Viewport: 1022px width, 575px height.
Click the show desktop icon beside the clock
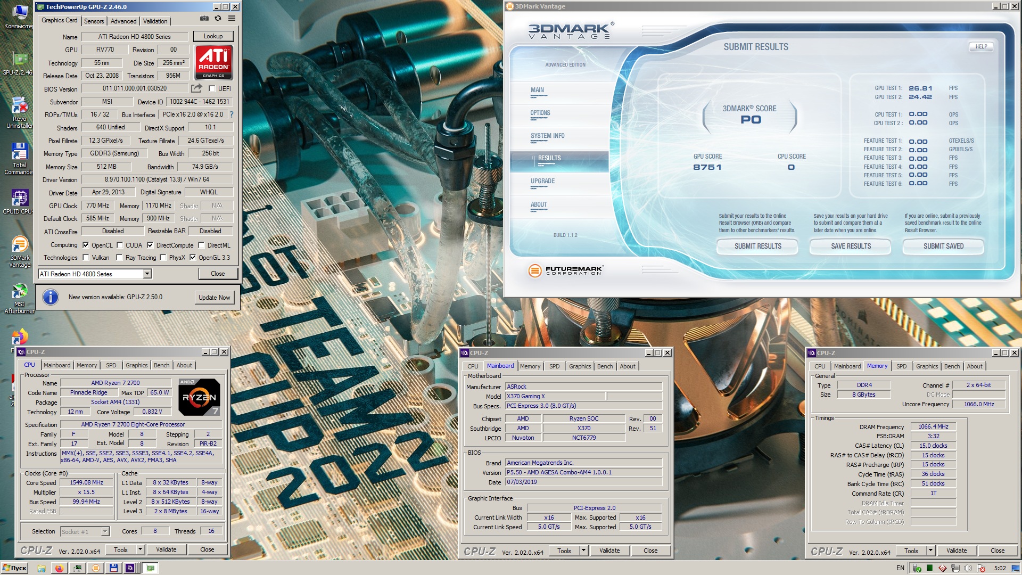1016,568
